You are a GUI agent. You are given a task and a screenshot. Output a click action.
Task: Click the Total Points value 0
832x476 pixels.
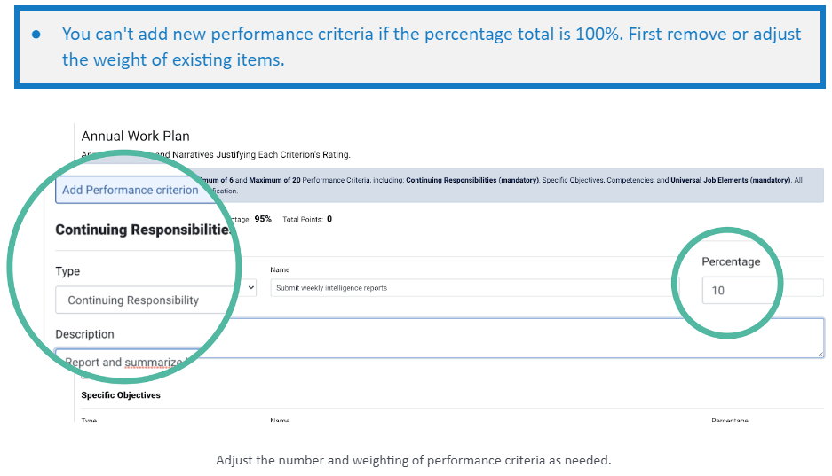coord(329,219)
